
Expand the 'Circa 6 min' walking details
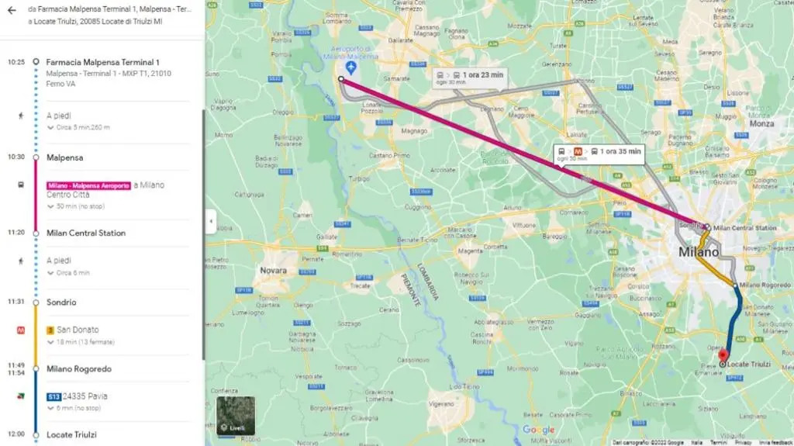(x=68, y=273)
